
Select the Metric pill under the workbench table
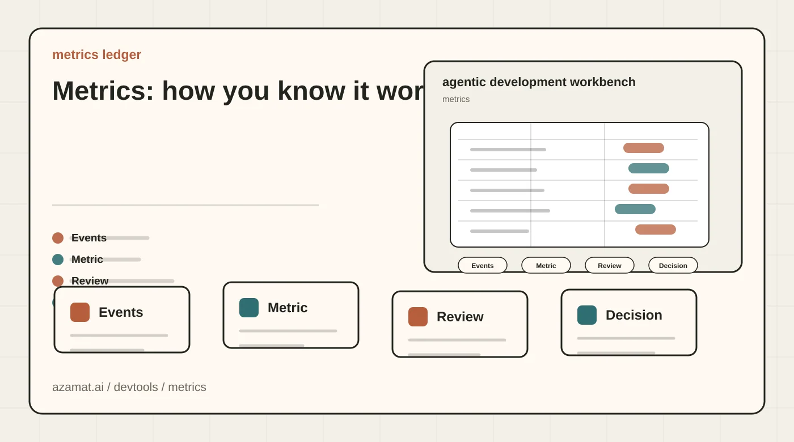[546, 265]
